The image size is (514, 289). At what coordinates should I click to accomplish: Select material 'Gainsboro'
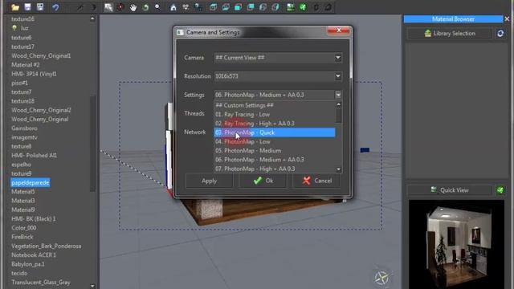24,128
